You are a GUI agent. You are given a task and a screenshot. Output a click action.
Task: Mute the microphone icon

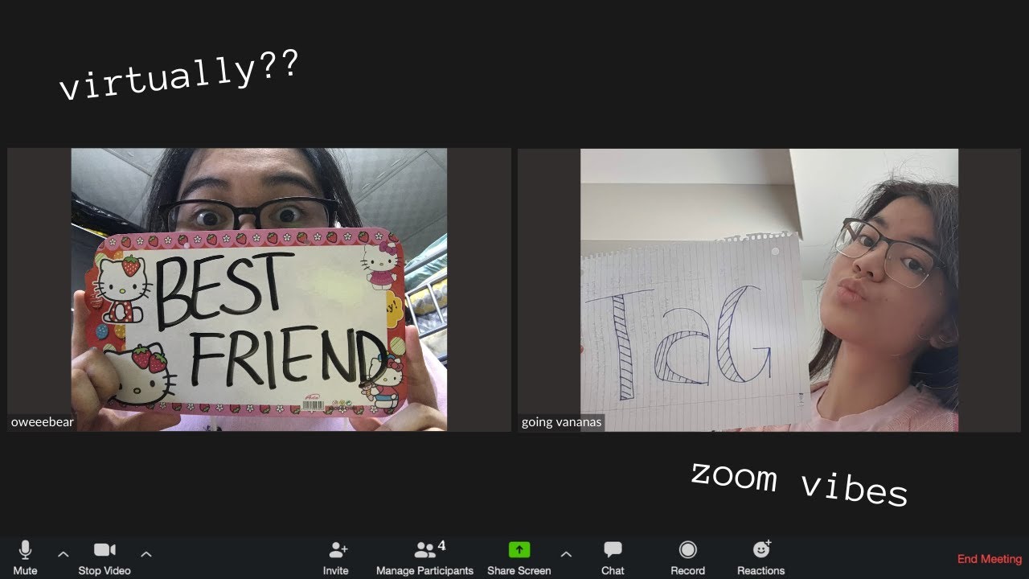(25, 550)
